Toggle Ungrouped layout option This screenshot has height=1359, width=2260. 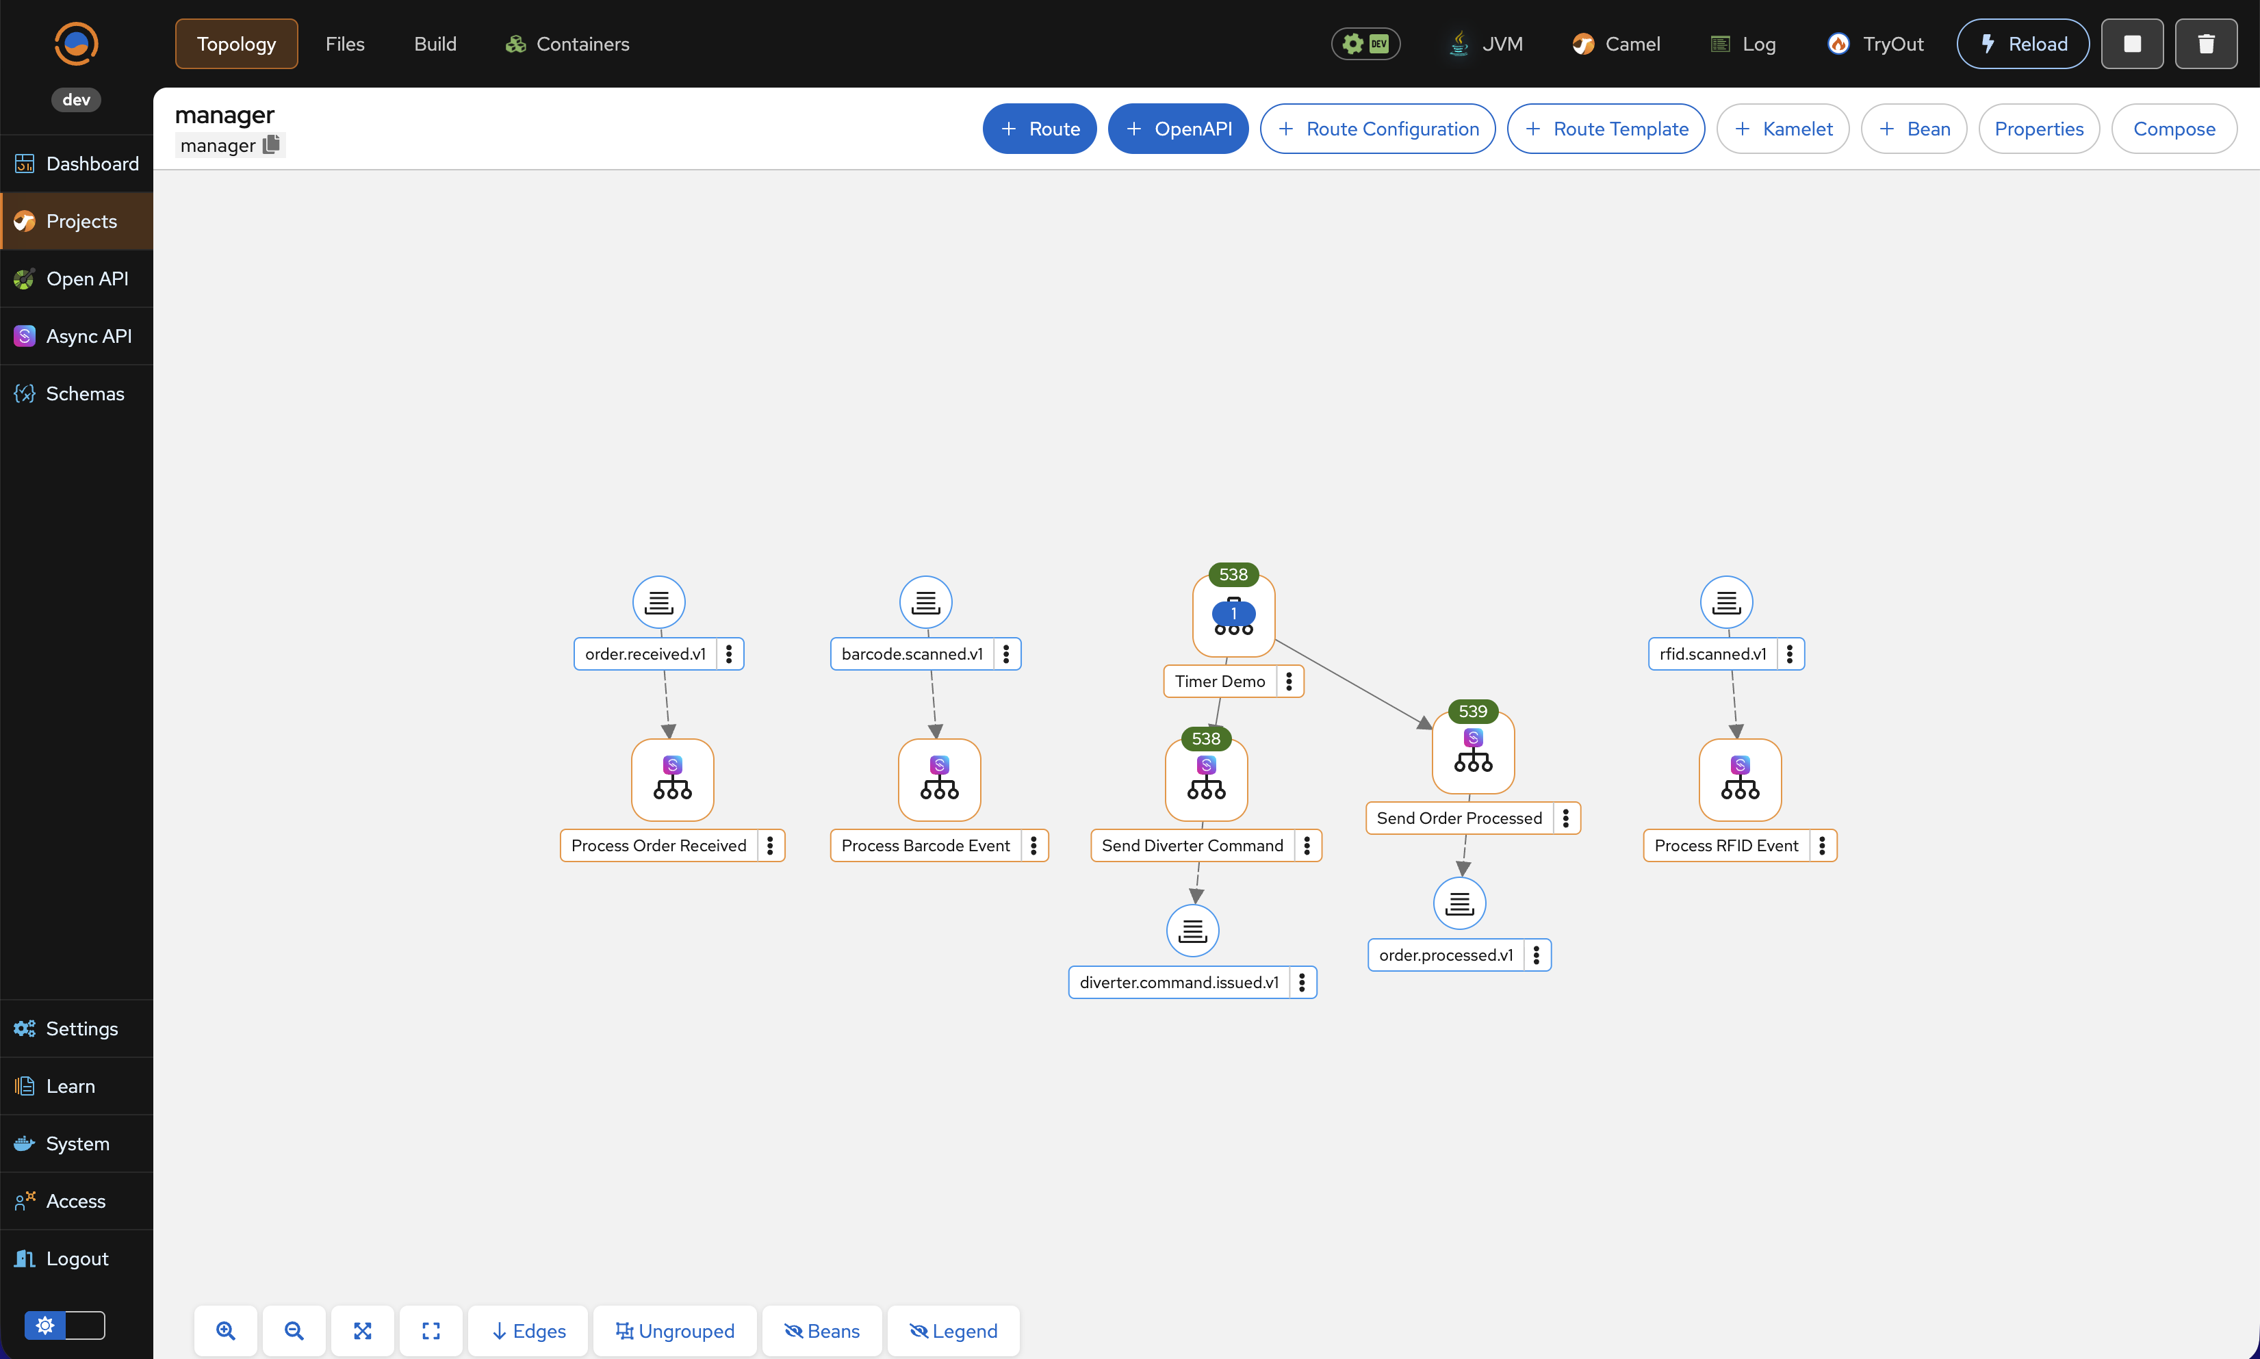[x=674, y=1331]
